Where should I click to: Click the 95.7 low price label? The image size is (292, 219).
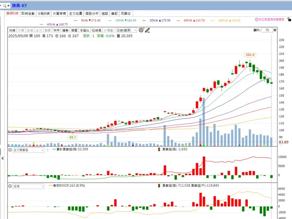tap(73, 137)
